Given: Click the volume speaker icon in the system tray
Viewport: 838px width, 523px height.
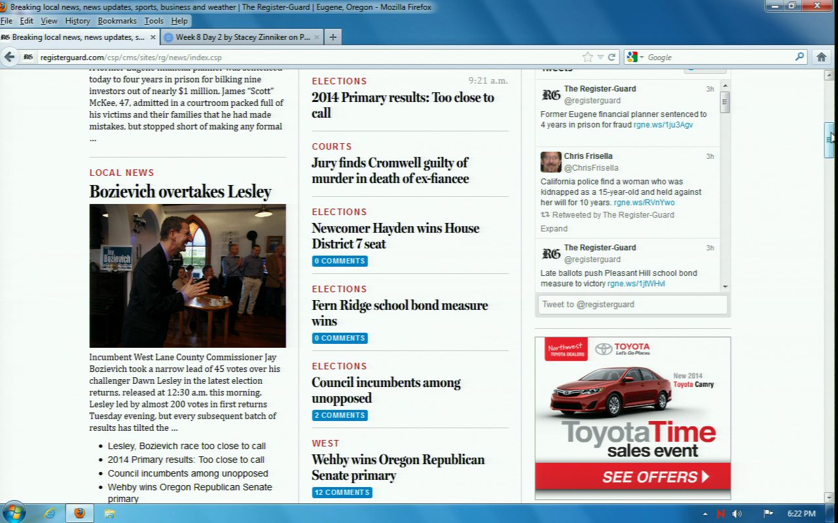Looking at the screenshot, I should [737, 514].
